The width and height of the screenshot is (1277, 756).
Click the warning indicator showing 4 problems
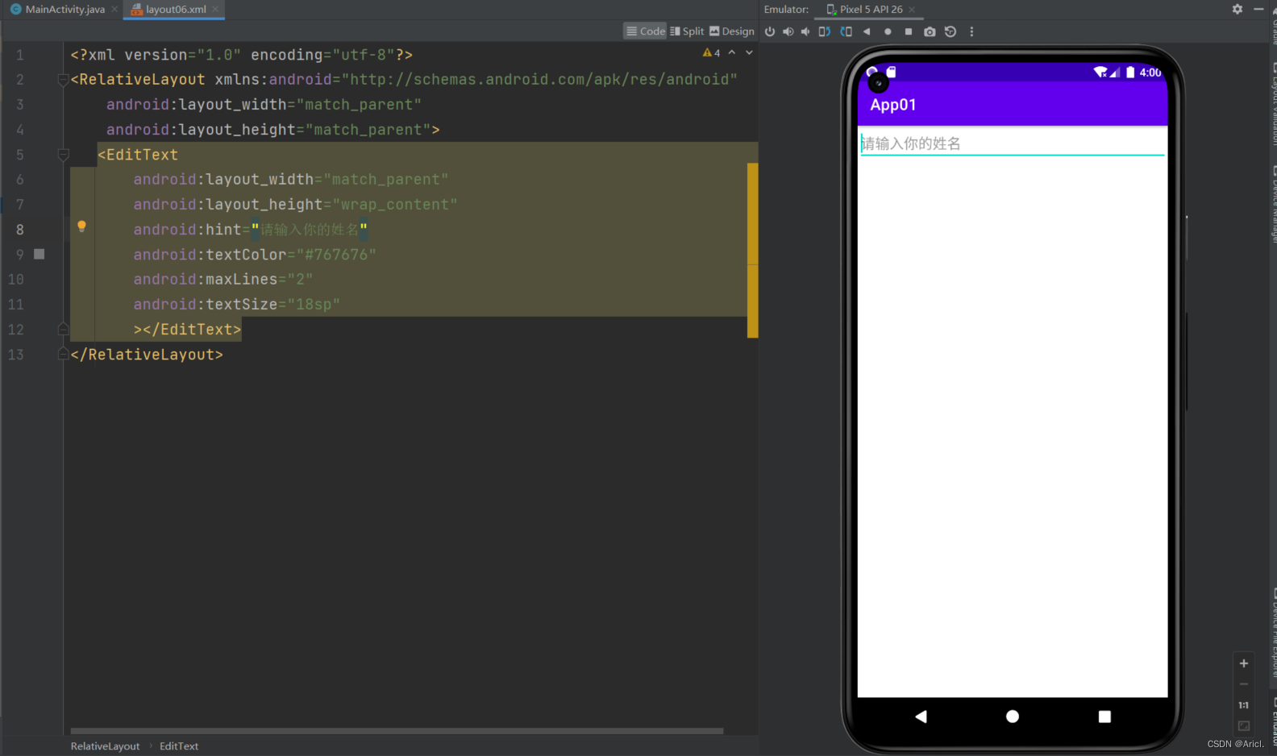click(711, 52)
